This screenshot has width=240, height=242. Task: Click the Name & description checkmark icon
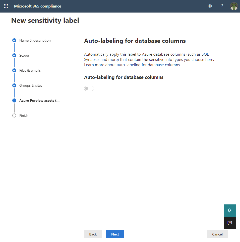14,40
